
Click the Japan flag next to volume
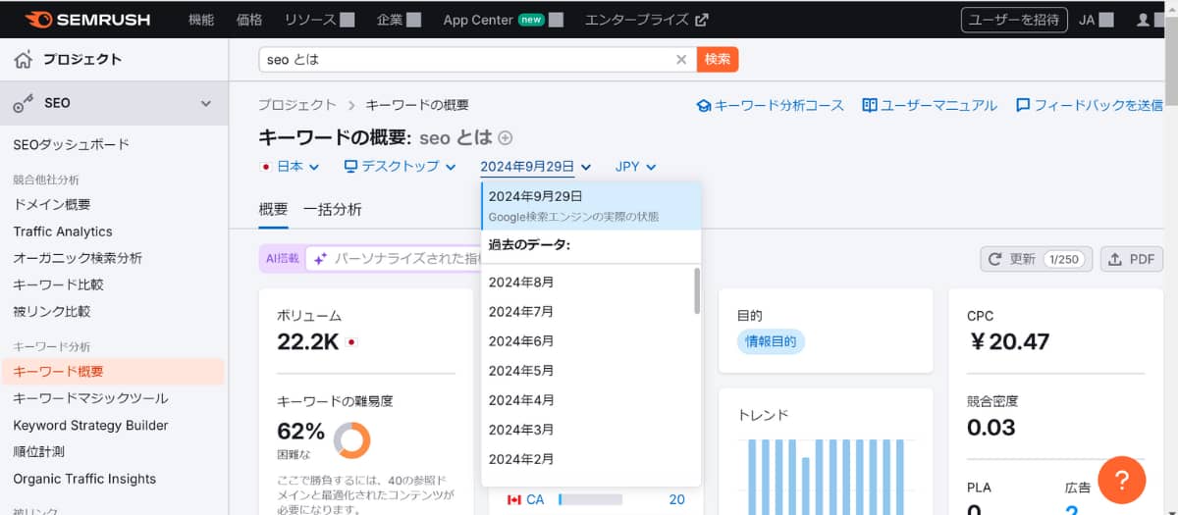(351, 342)
